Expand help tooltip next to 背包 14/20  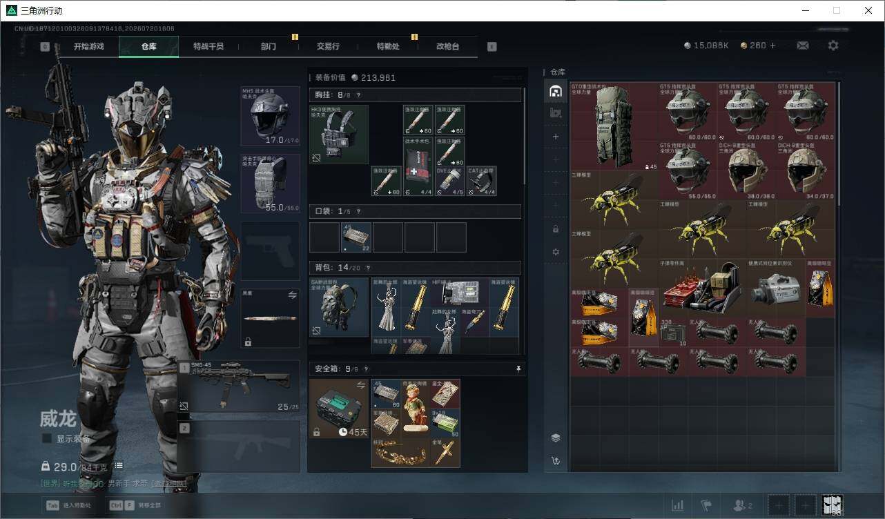(367, 268)
